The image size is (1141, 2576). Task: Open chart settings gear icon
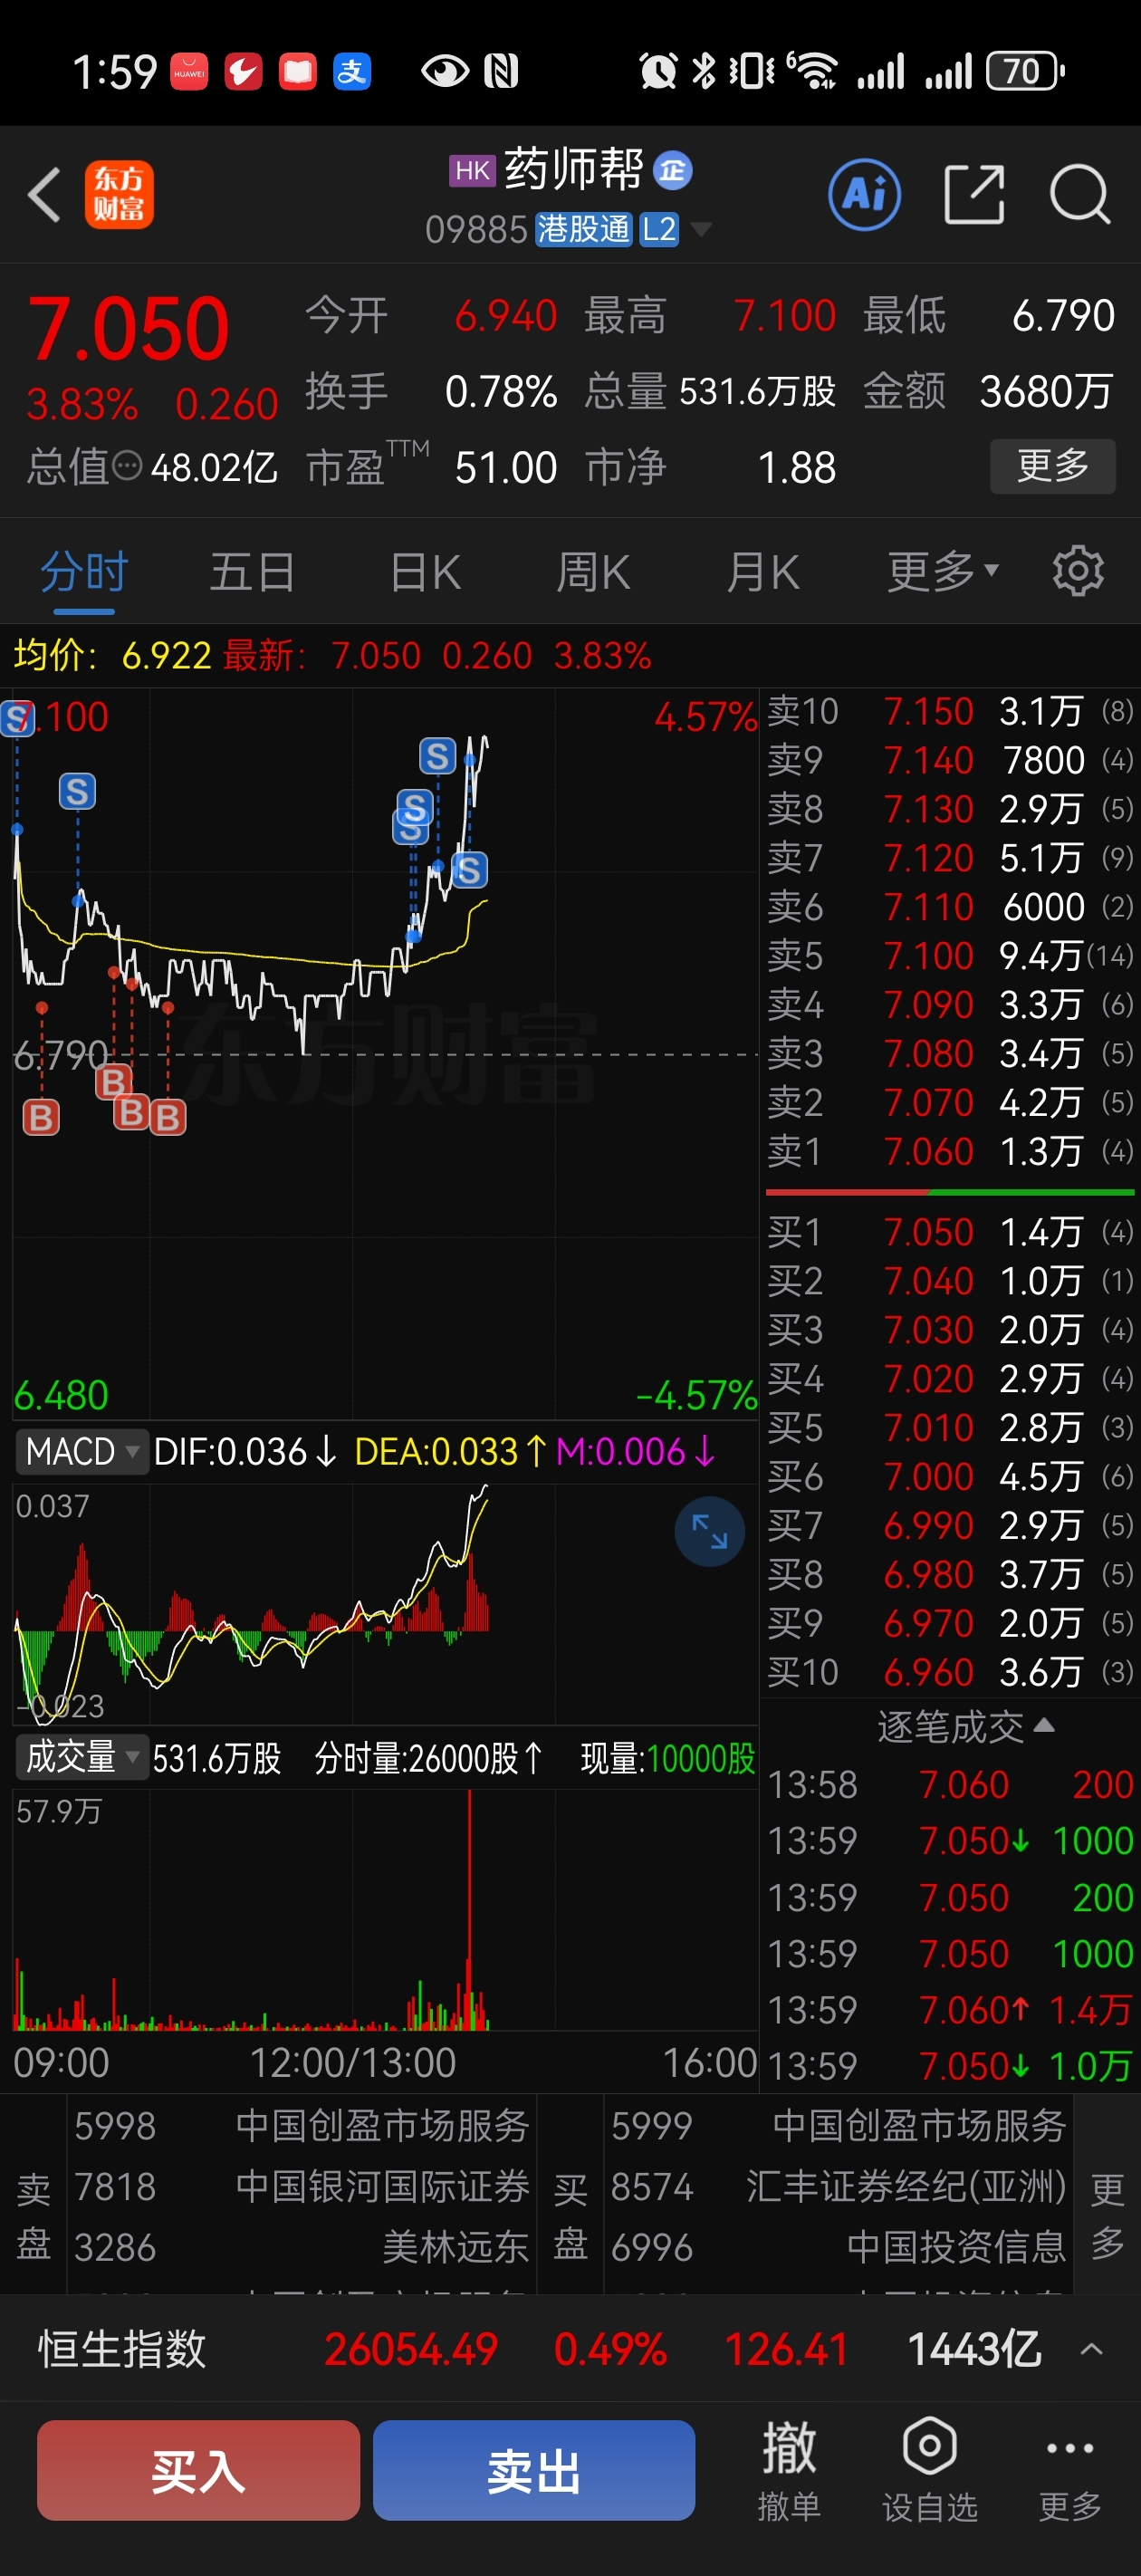coord(1078,572)
